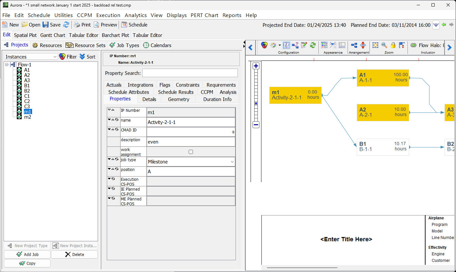Image resolution: width=456 pixels, height=272 pixels.
Task: Toggle the italic L label button in Configuration
Action: (x=286, y=45)
